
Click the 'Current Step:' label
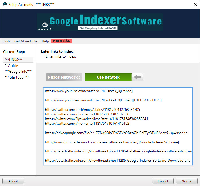14,52
